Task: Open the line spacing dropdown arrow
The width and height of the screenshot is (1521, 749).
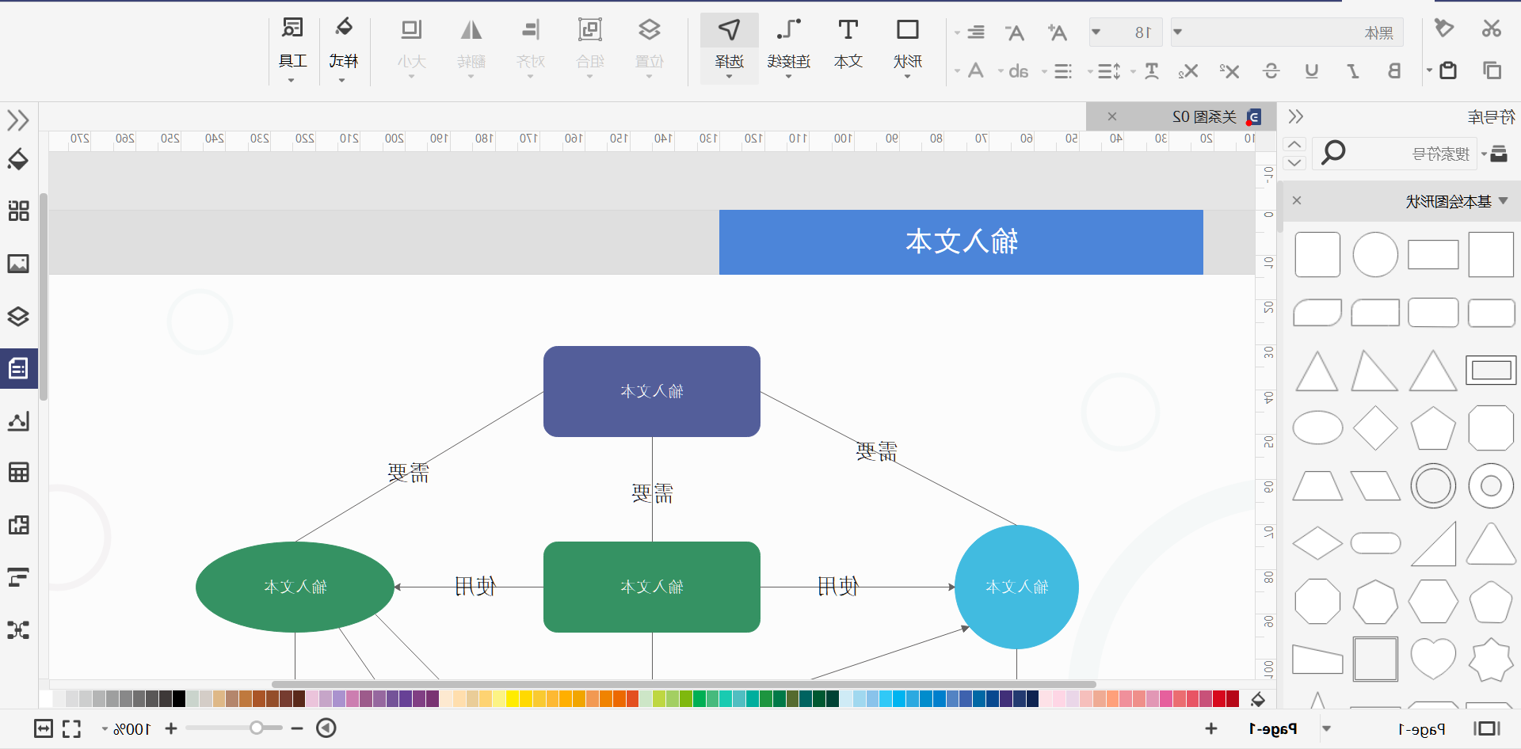Action: point(1091,71)
